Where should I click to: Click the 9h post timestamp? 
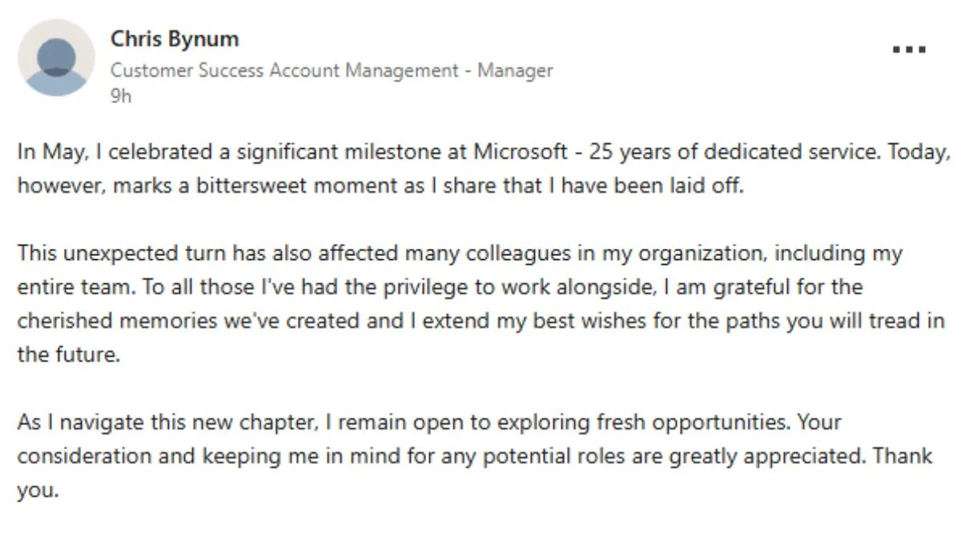tap(121, 96)
